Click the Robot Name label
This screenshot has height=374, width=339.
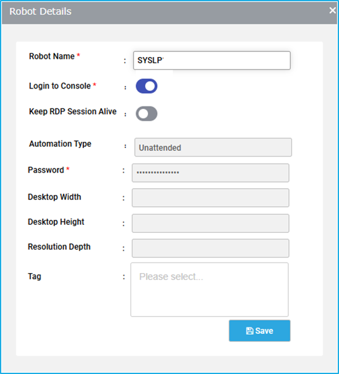(52, 56)
